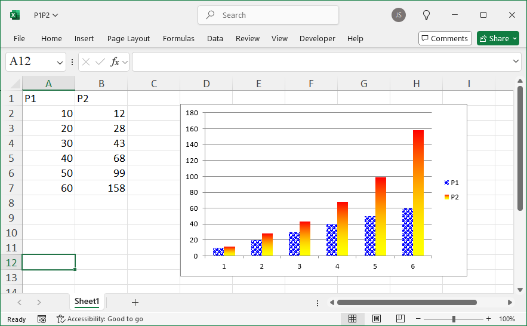527x326 pixels.
Task: Click the lightbulb help icon
Action: (x=426, y=15)
